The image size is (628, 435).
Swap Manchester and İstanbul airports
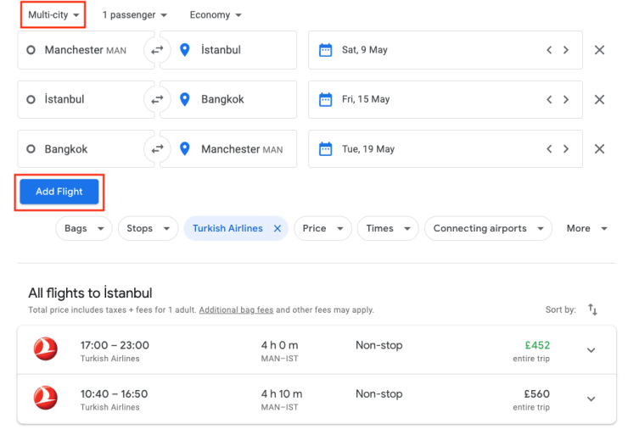point(157,50)
